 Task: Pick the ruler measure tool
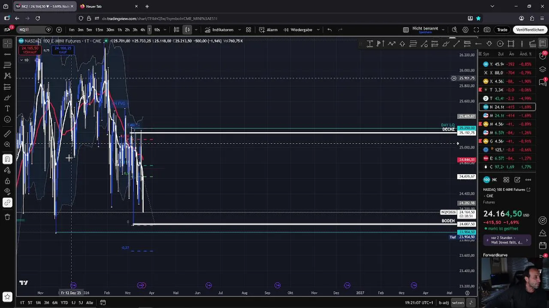pyautogui.click(x=7, y=134)
